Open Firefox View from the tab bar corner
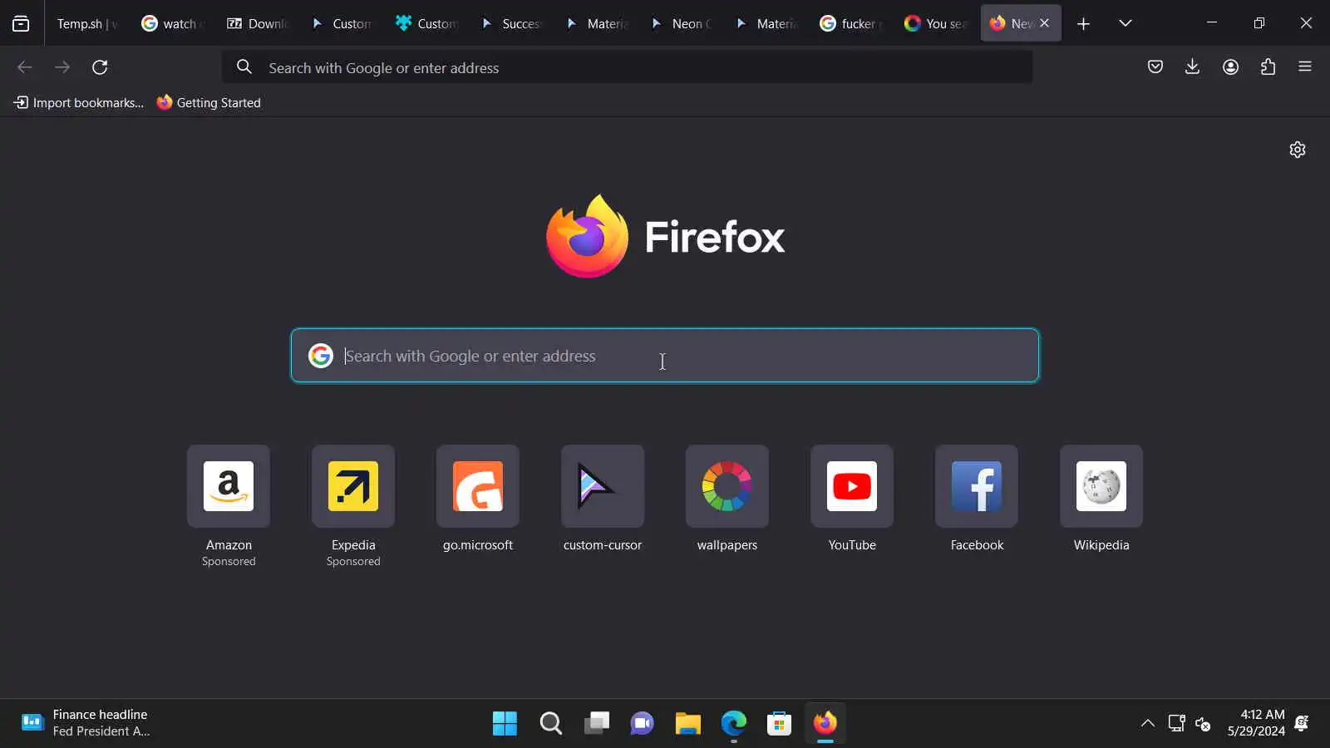The height and width of the screenshot is (748, 1330). [x=21, y=23]
